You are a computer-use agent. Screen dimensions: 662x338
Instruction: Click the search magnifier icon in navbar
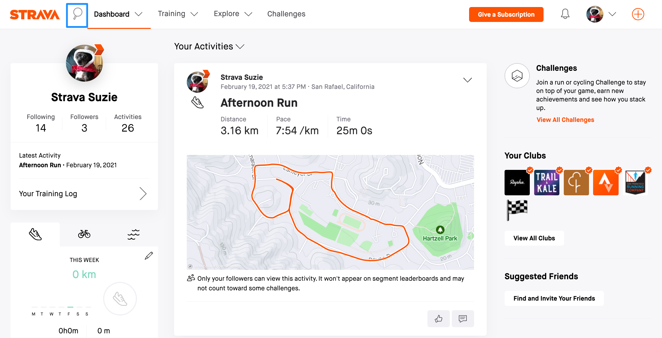click(x=77, y=14)
